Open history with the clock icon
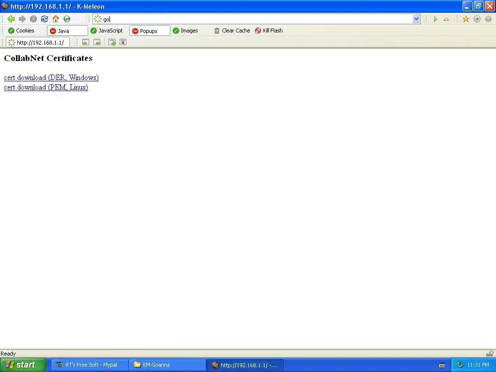 pos(477,19)
